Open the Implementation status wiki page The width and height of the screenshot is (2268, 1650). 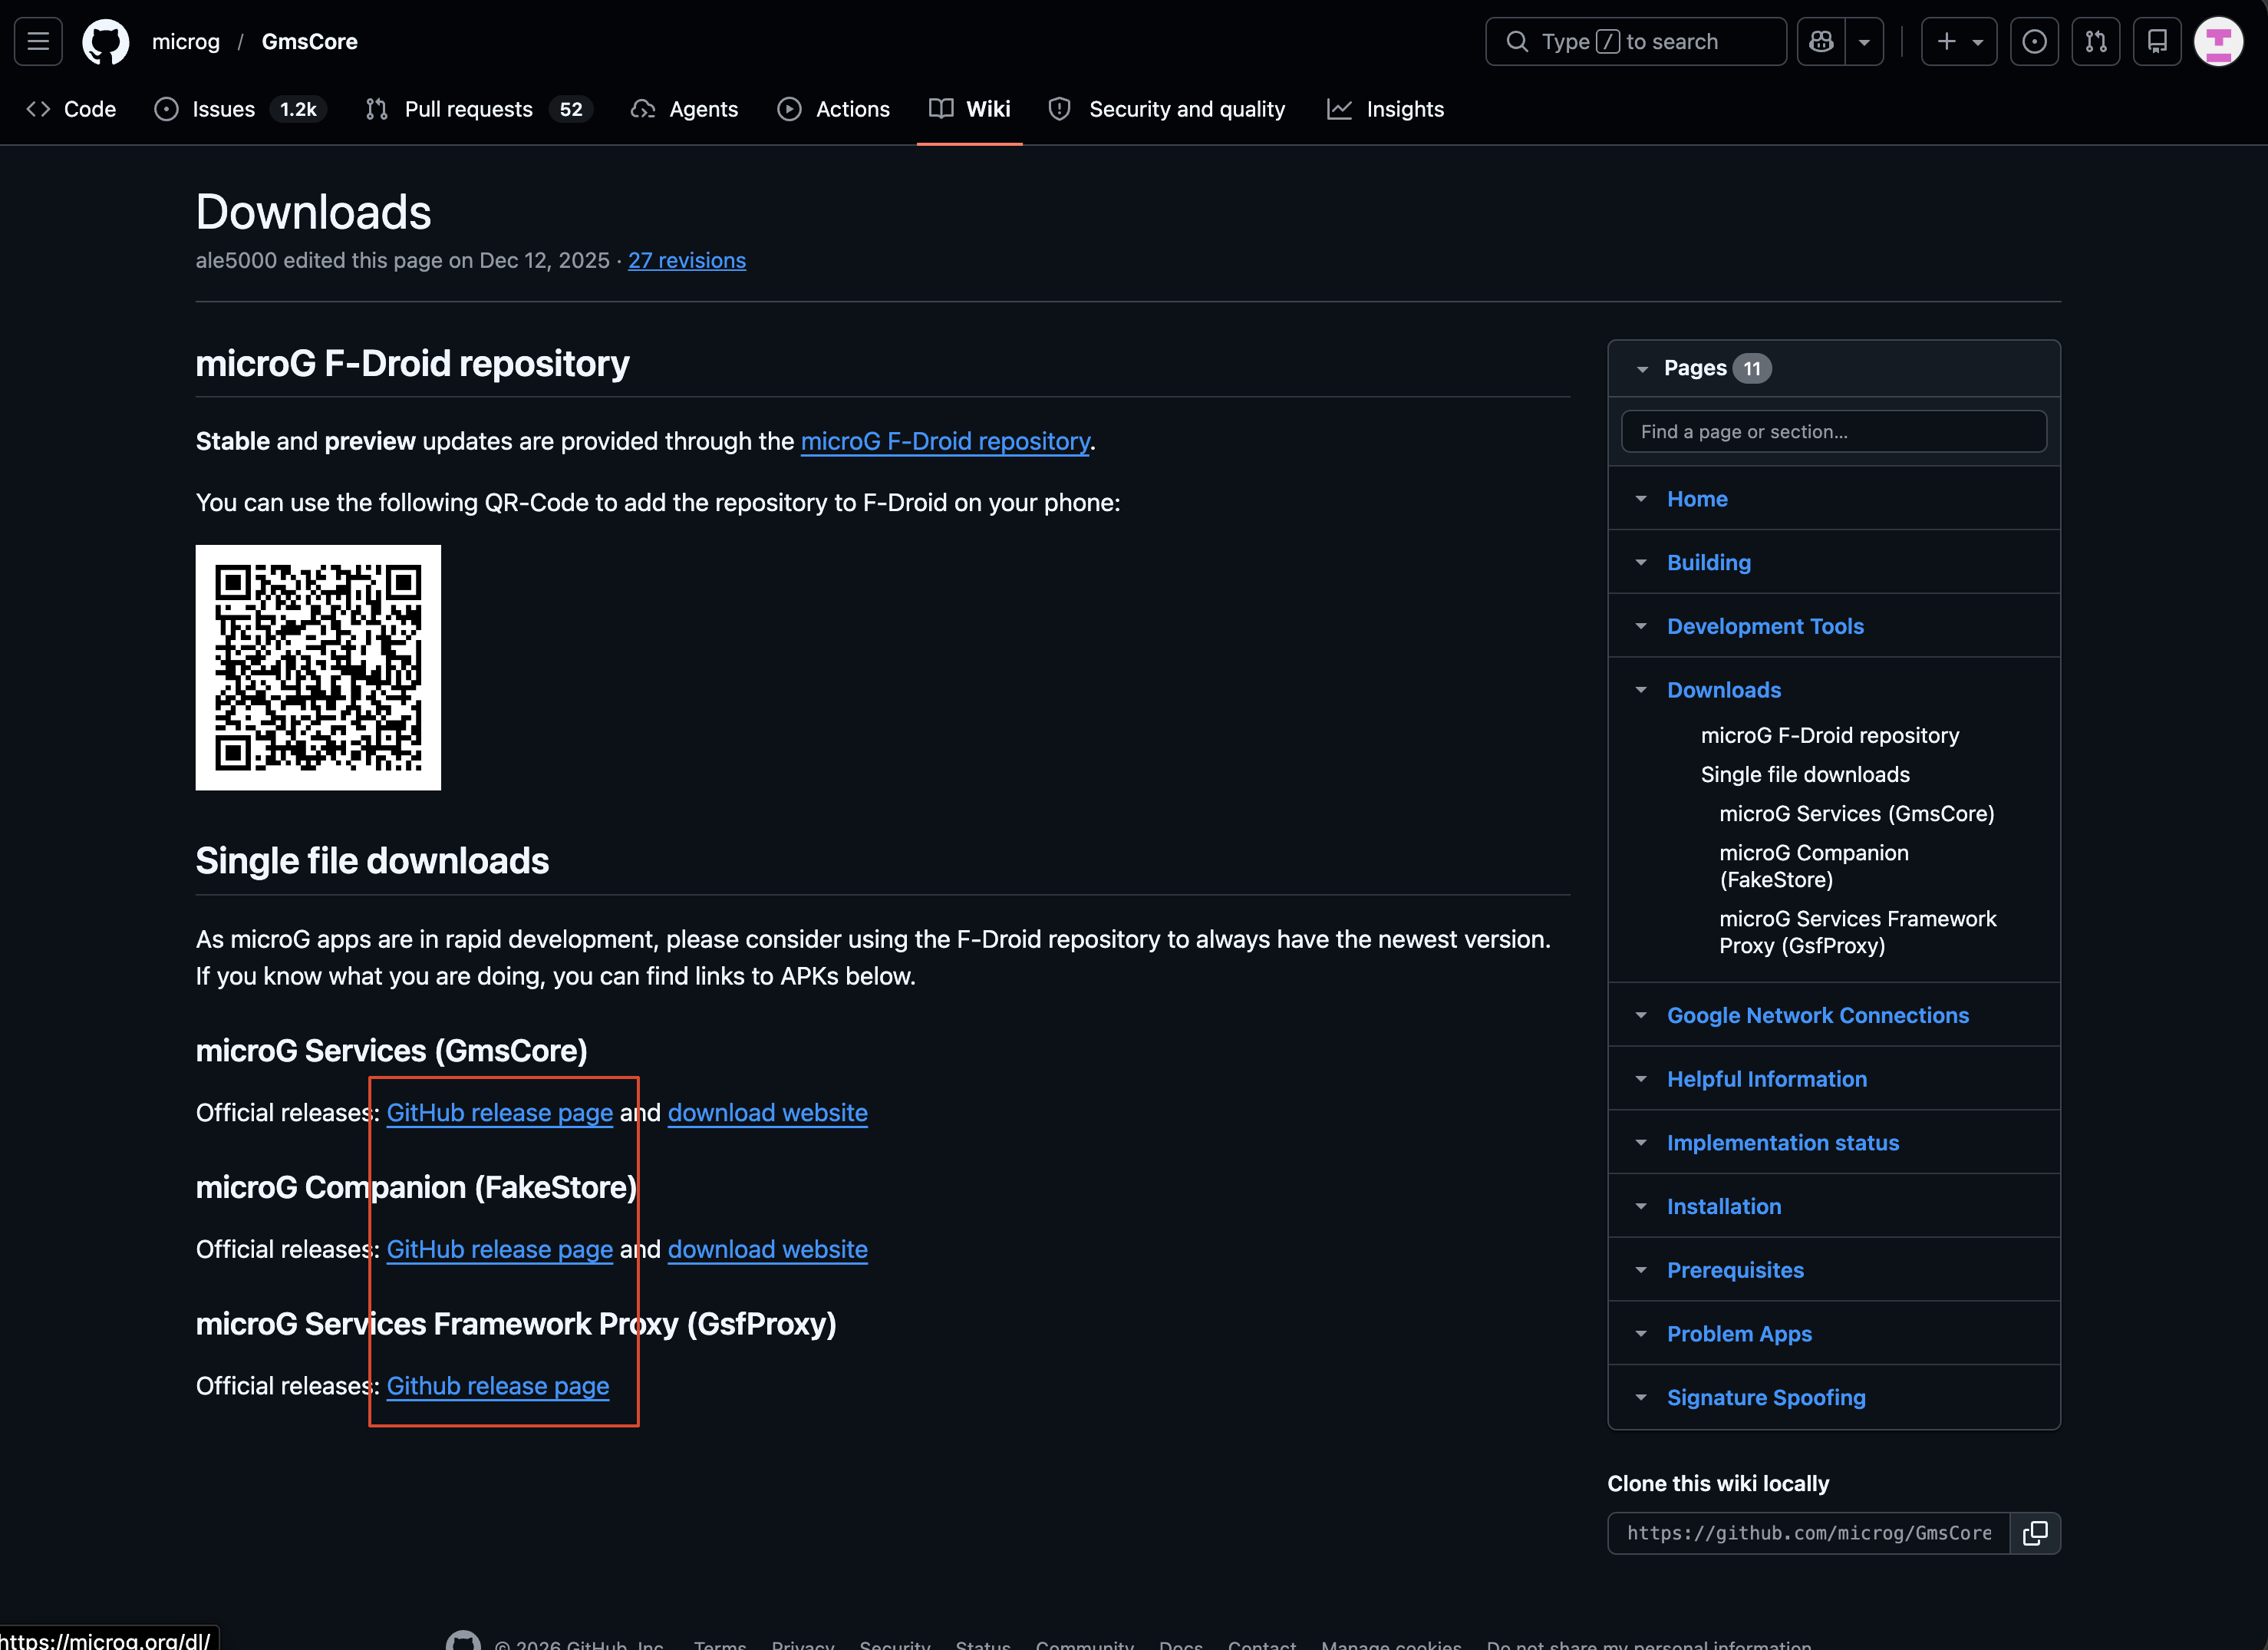[x=1783, y=1143]
